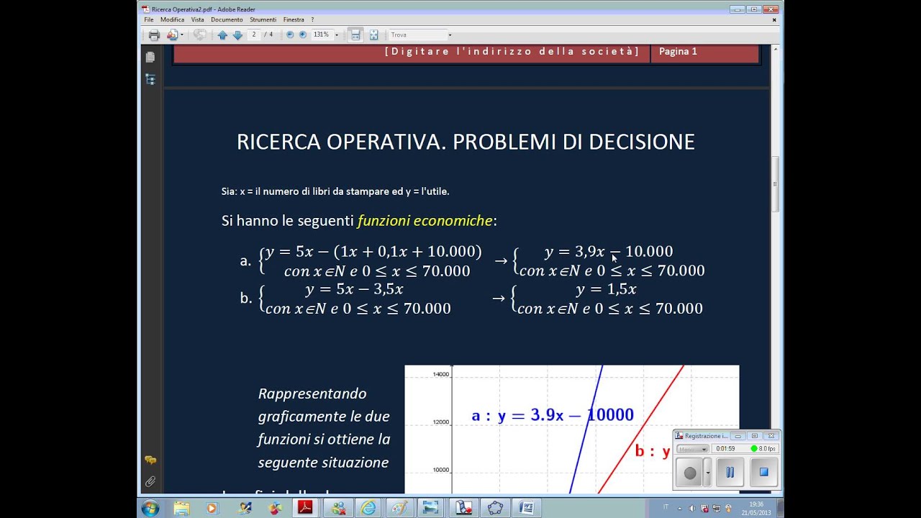Pause the recording in the Registrazione window
This screenshot has width=921, height=518.
[x=730, y=473]
